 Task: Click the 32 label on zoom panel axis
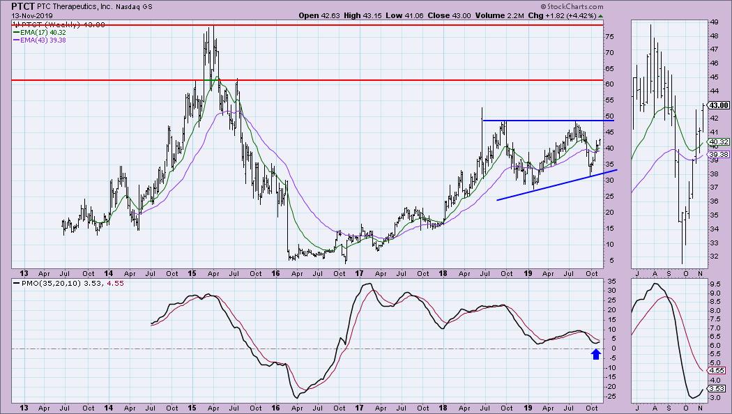[x=715, y=256]
